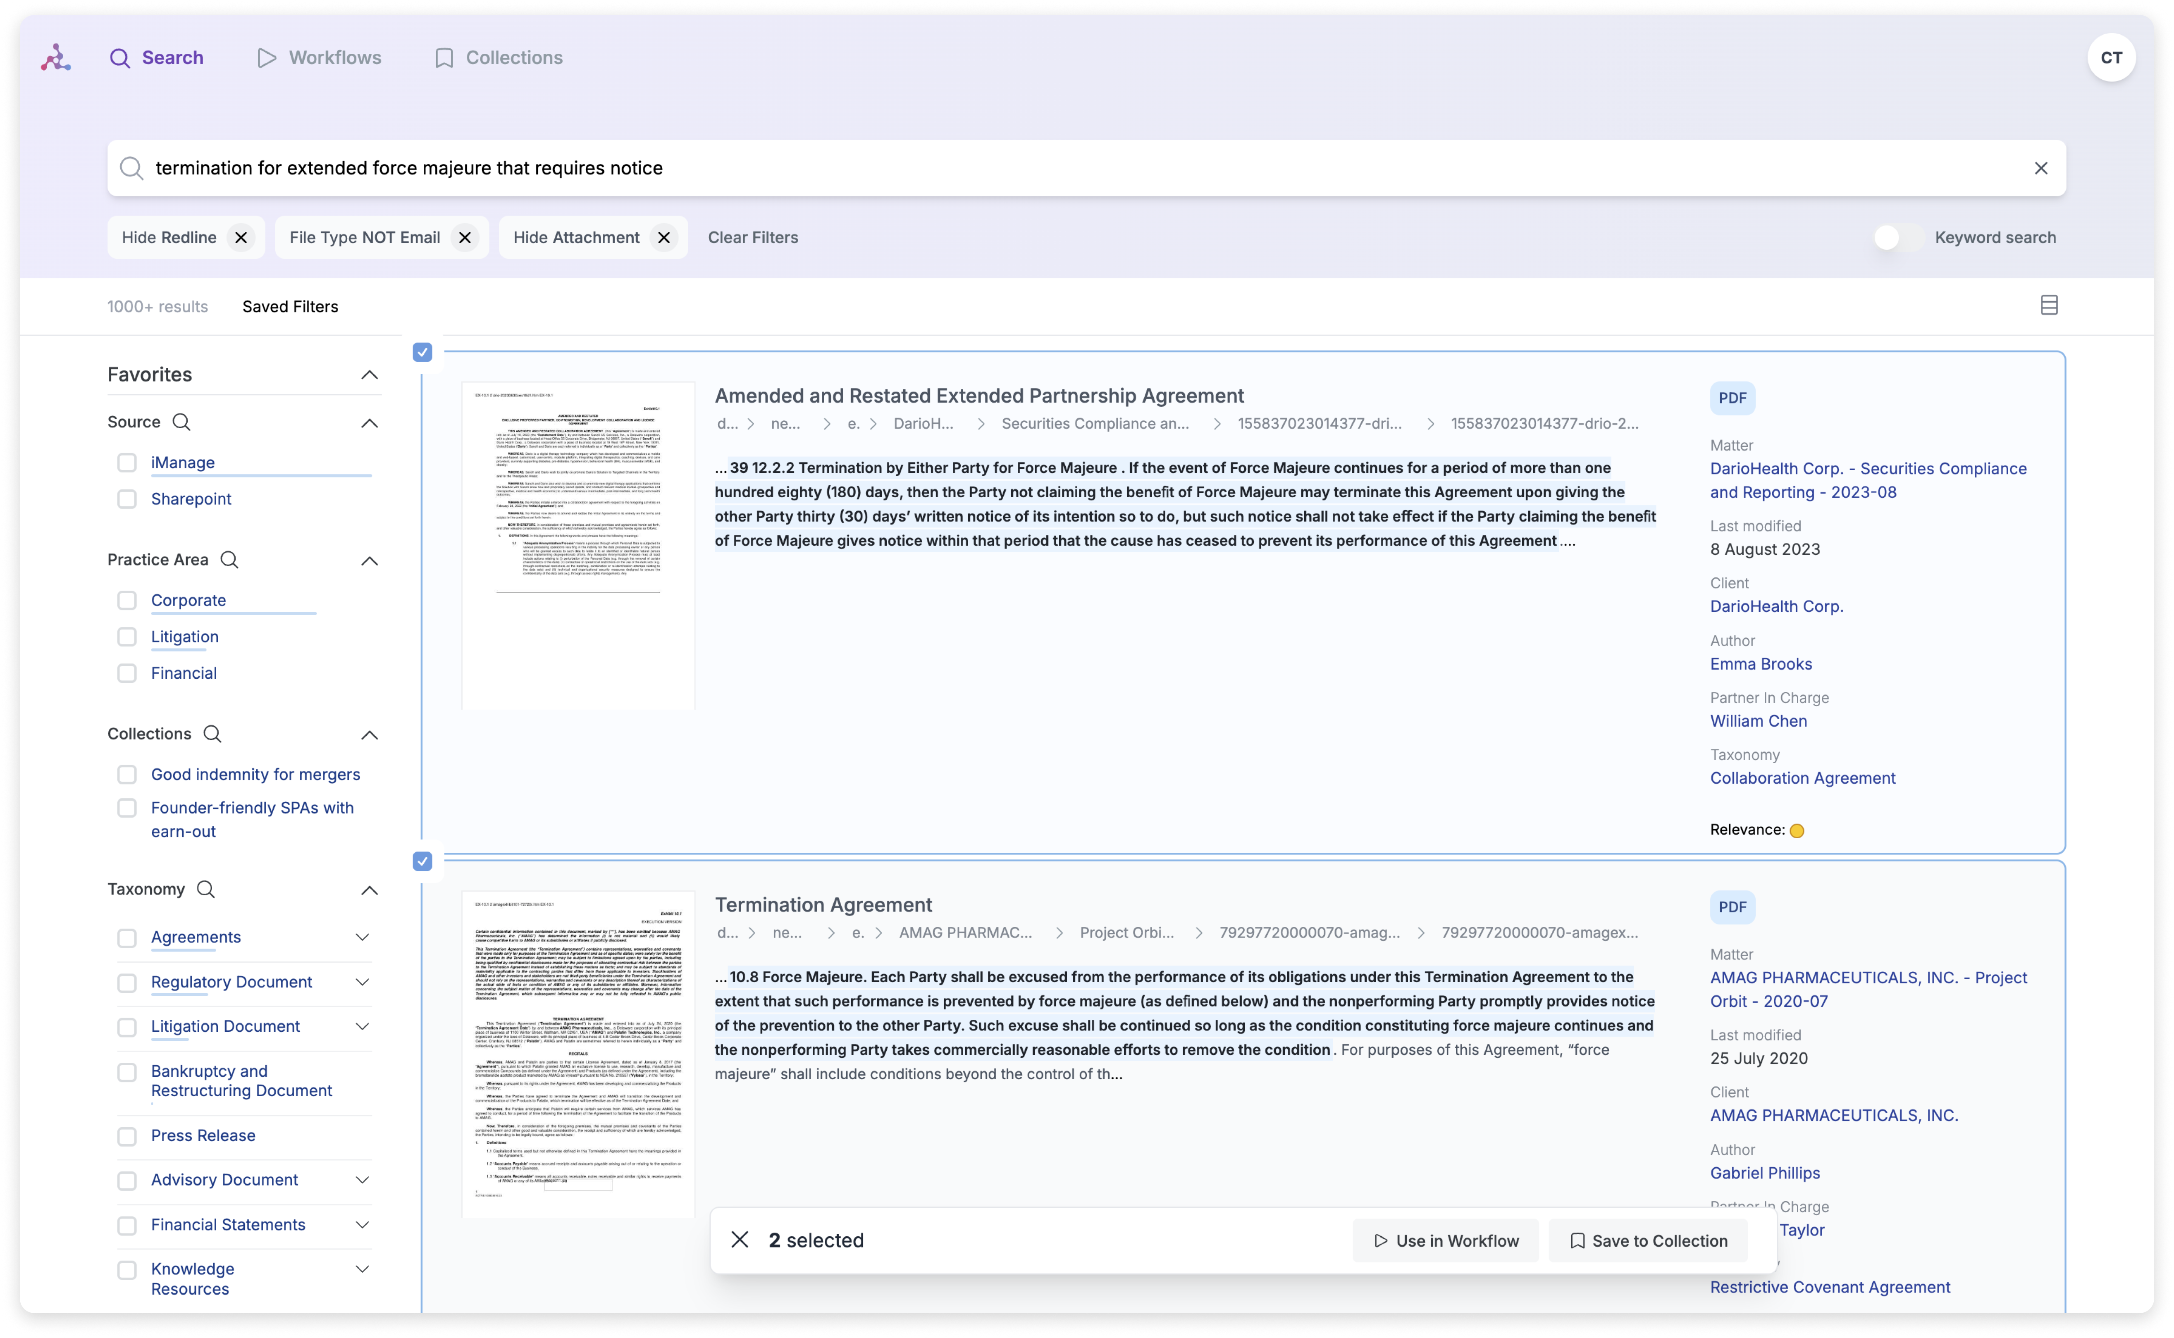Open the Workflows tab
This screenshot has width=2174, height=1338.
(x=320, y=57)
